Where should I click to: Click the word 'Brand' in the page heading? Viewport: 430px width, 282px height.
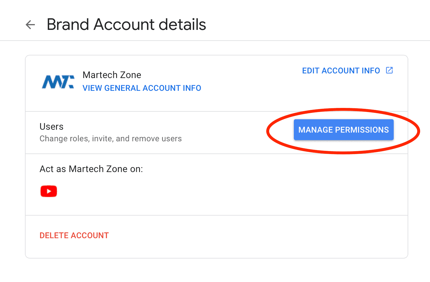click(68, 25)
